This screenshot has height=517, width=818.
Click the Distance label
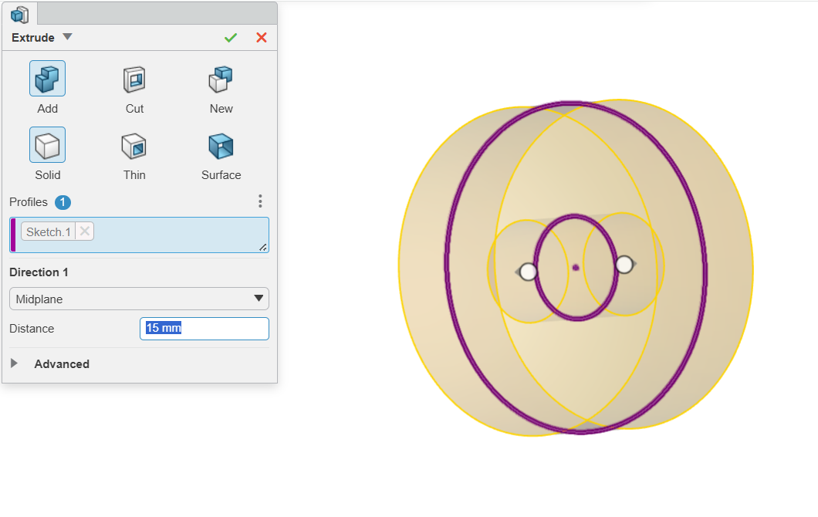32,329
